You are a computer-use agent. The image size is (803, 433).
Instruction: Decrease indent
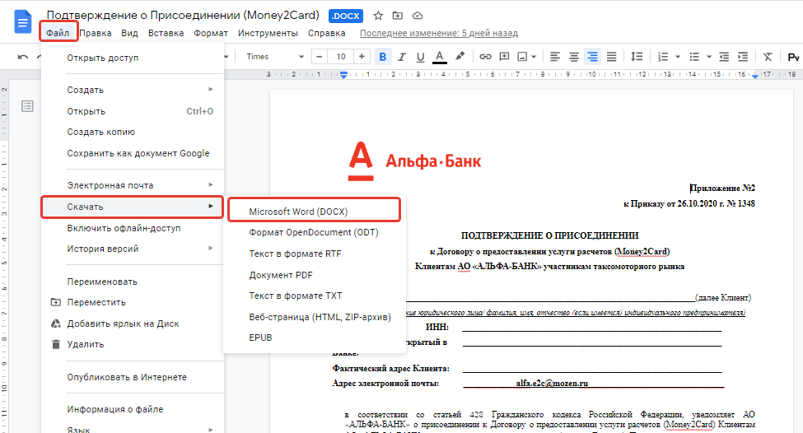coord(724,57)
